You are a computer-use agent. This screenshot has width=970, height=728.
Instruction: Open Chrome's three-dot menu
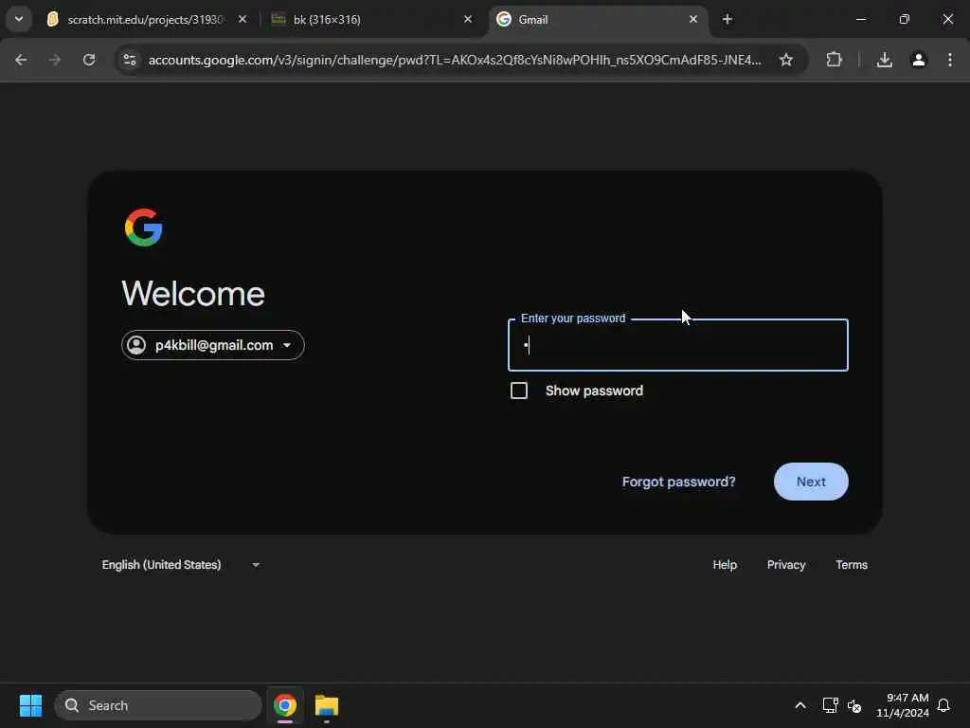coord(949,60)
